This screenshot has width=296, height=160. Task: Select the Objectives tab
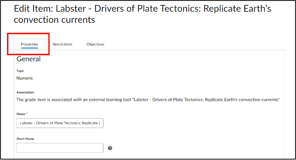click(x=95, y=44)
